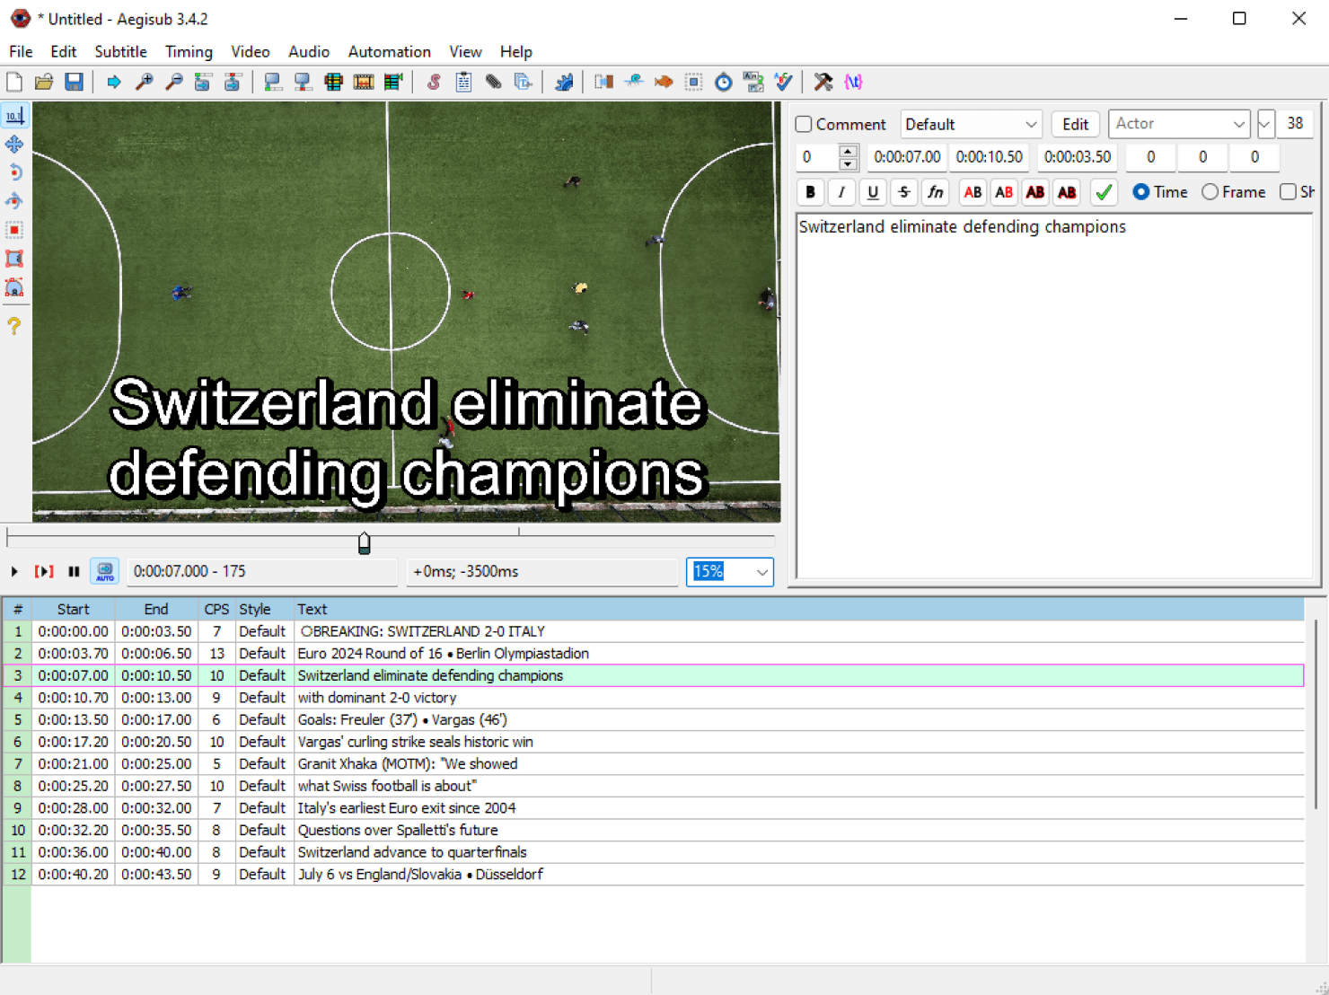Open the Timing menu
The height and width of the screenshot is (995, 1329).
(189, 51)
